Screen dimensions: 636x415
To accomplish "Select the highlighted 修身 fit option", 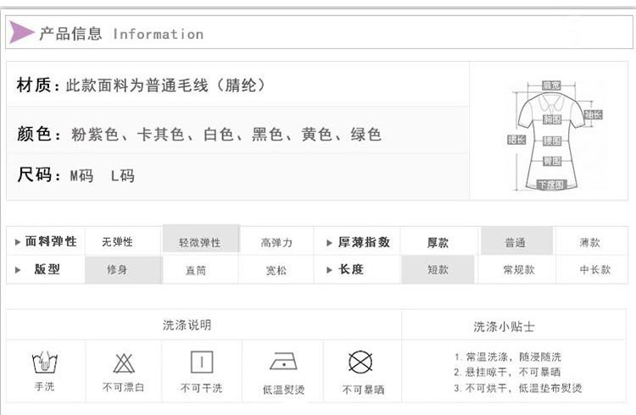I will (123, 269).
